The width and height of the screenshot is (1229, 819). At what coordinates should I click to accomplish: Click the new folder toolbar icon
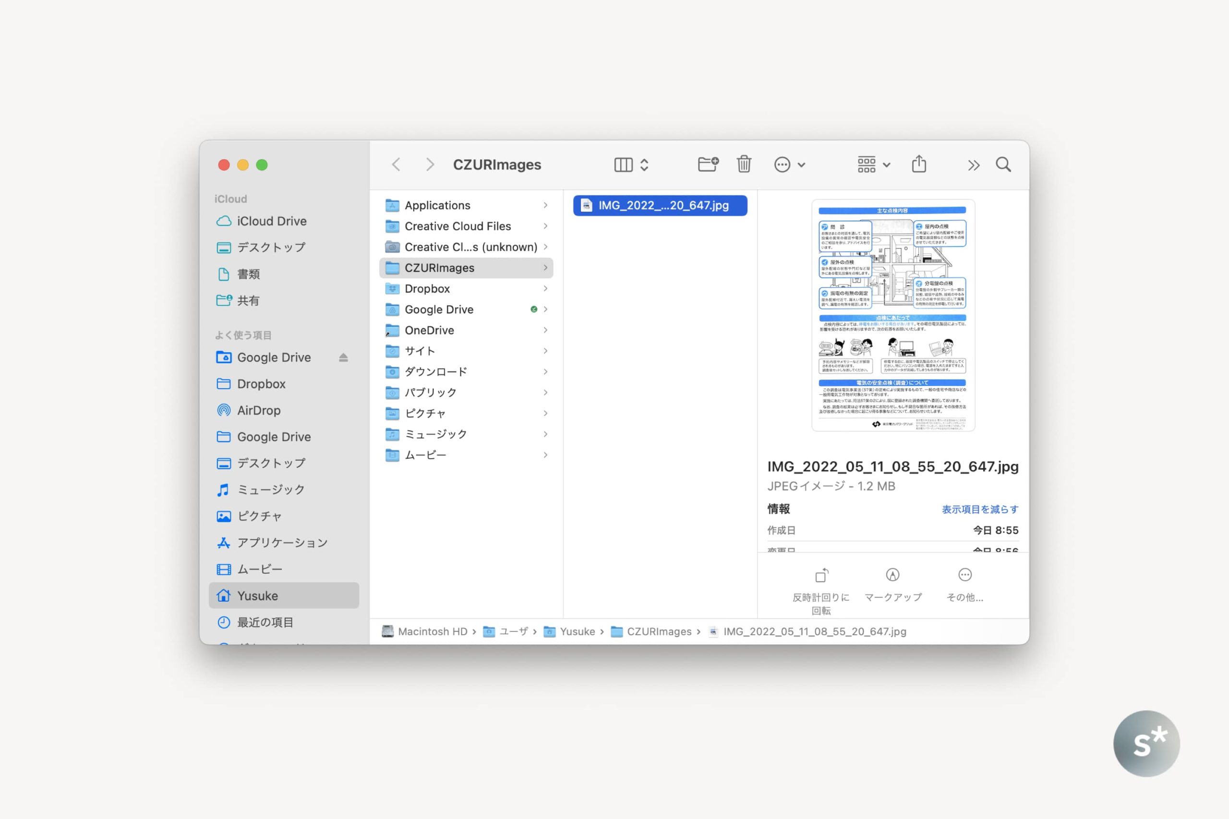point(708,165)
